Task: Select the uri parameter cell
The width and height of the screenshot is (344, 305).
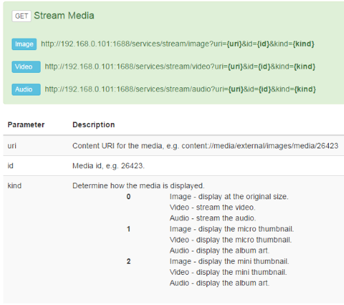Action: [12, 146]
